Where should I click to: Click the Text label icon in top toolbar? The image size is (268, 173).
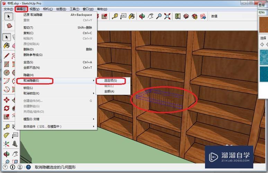pyautogui.click(x=123, y=16)
